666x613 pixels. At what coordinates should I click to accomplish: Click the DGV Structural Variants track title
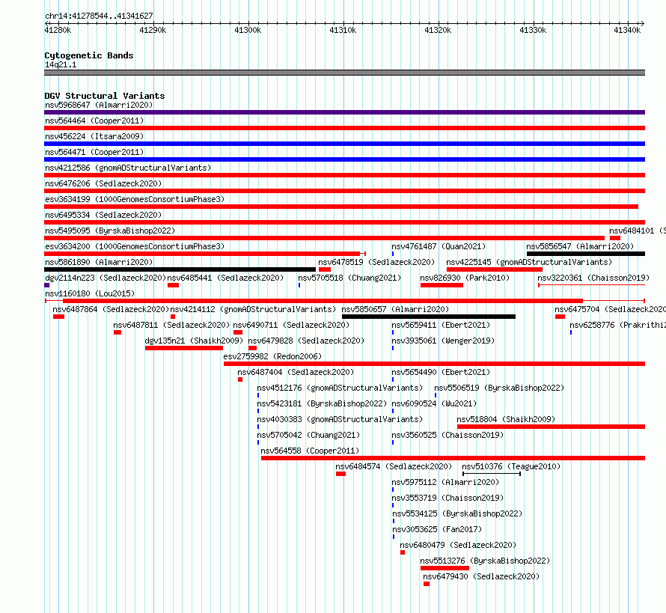[105, 96]
